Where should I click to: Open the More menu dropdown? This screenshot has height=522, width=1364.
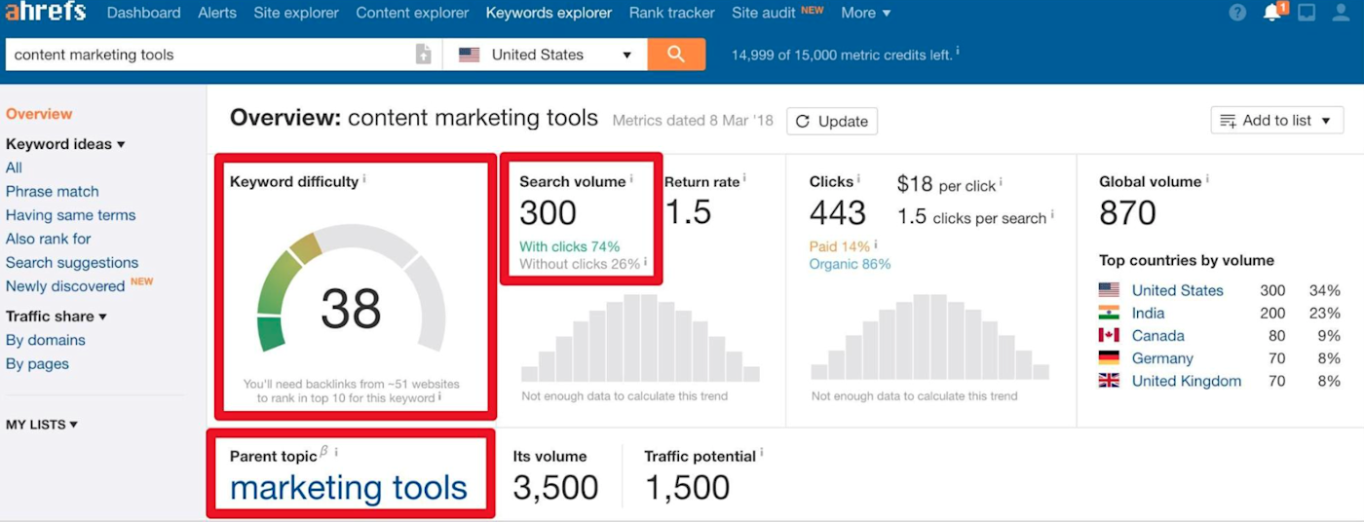coord(865,13)
